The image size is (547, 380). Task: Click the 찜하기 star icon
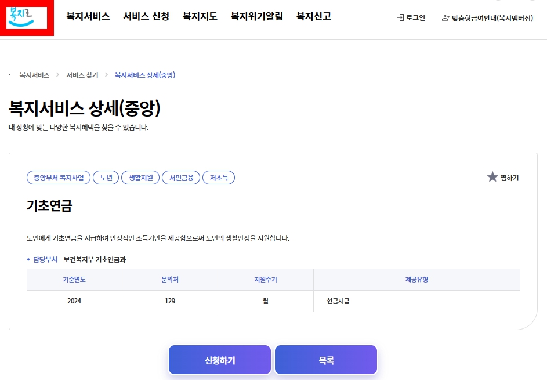[492, 177]
